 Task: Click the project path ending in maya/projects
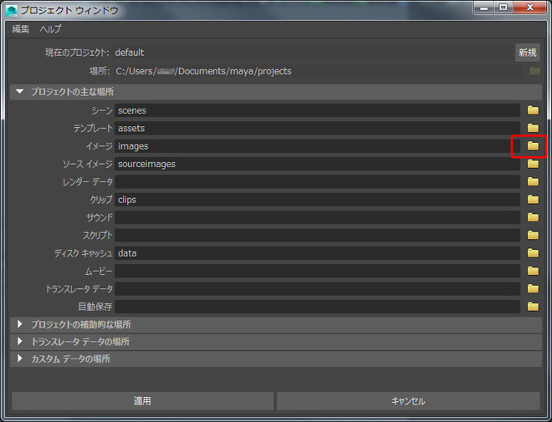(x=203, y=71)
